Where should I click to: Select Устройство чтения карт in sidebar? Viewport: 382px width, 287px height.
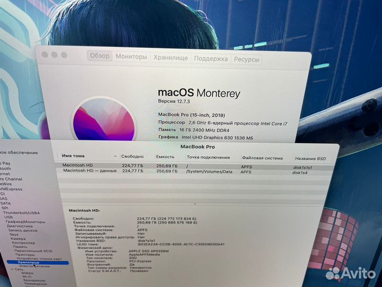tap(39, 258)
